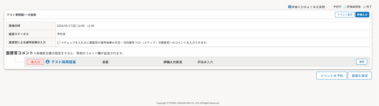The height and width of the screenshot is (106, 379).
Task: Select the date text 2026/05/17(日) 10:00 - 11:00
Action: 76,26
